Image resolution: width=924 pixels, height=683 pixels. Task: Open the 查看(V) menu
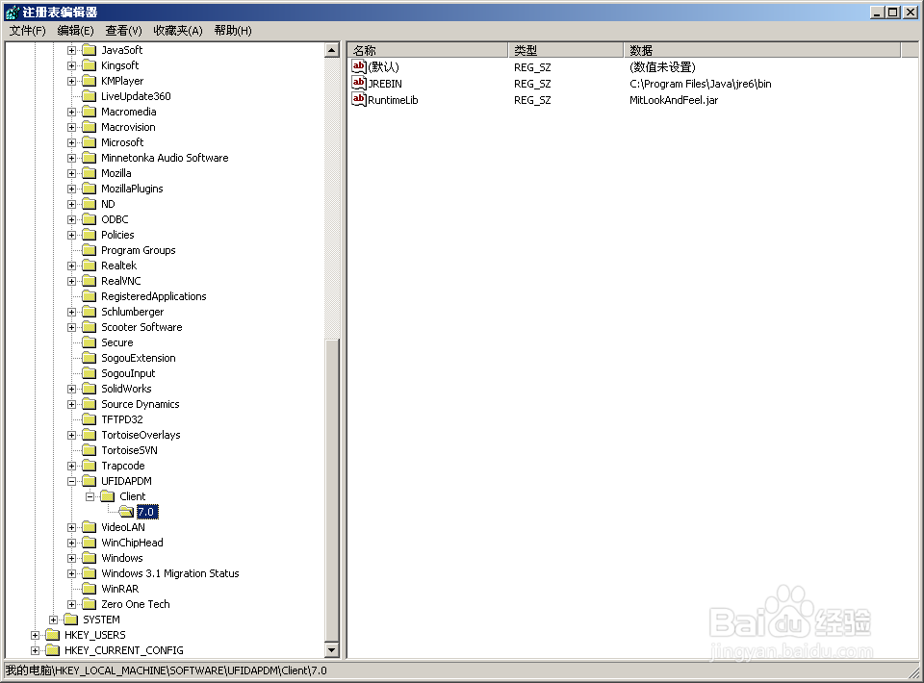tap(124, 31)
